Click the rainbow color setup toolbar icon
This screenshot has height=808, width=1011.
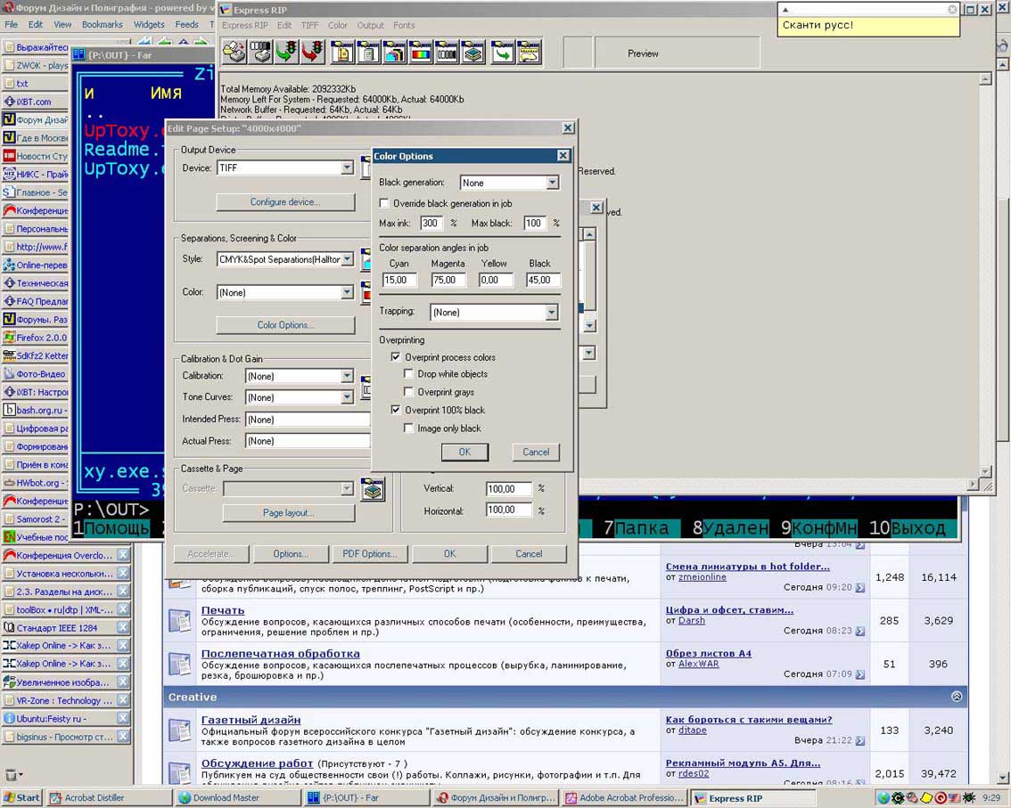(x=421, y=53)
